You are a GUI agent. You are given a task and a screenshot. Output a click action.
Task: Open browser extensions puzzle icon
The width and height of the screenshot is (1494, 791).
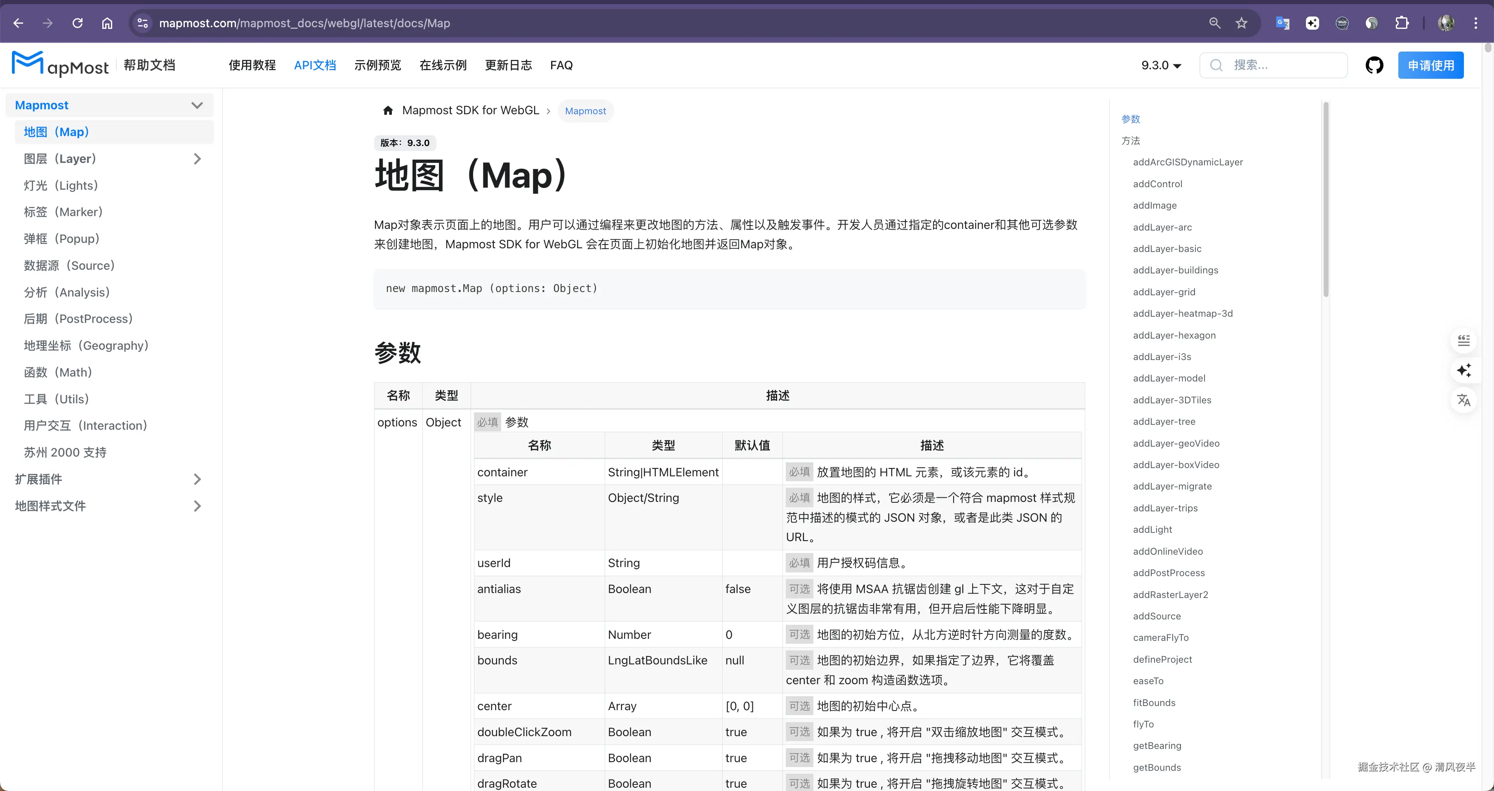pos(1402,23)
